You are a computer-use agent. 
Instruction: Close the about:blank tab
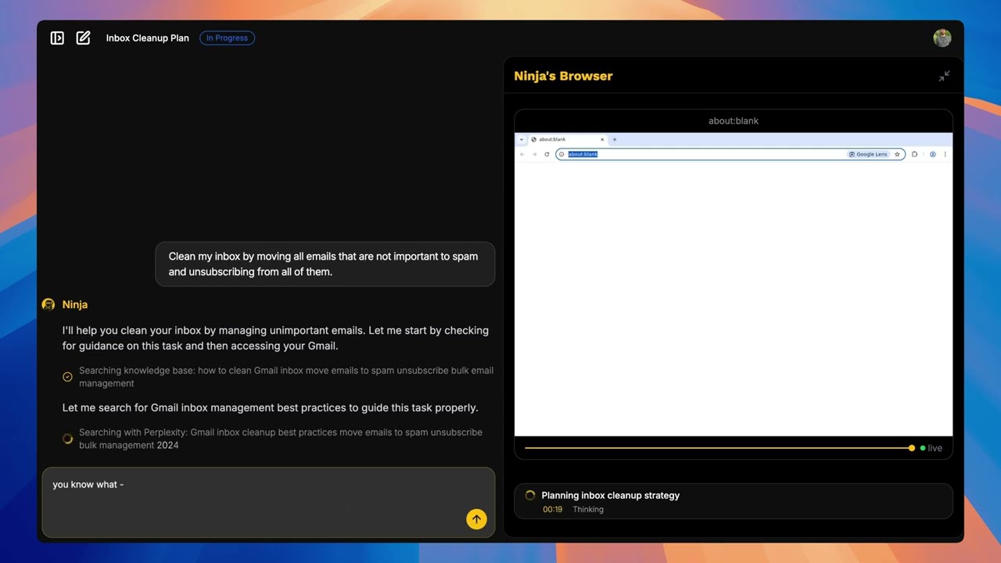pyautogui.click(x=602, y=139)
